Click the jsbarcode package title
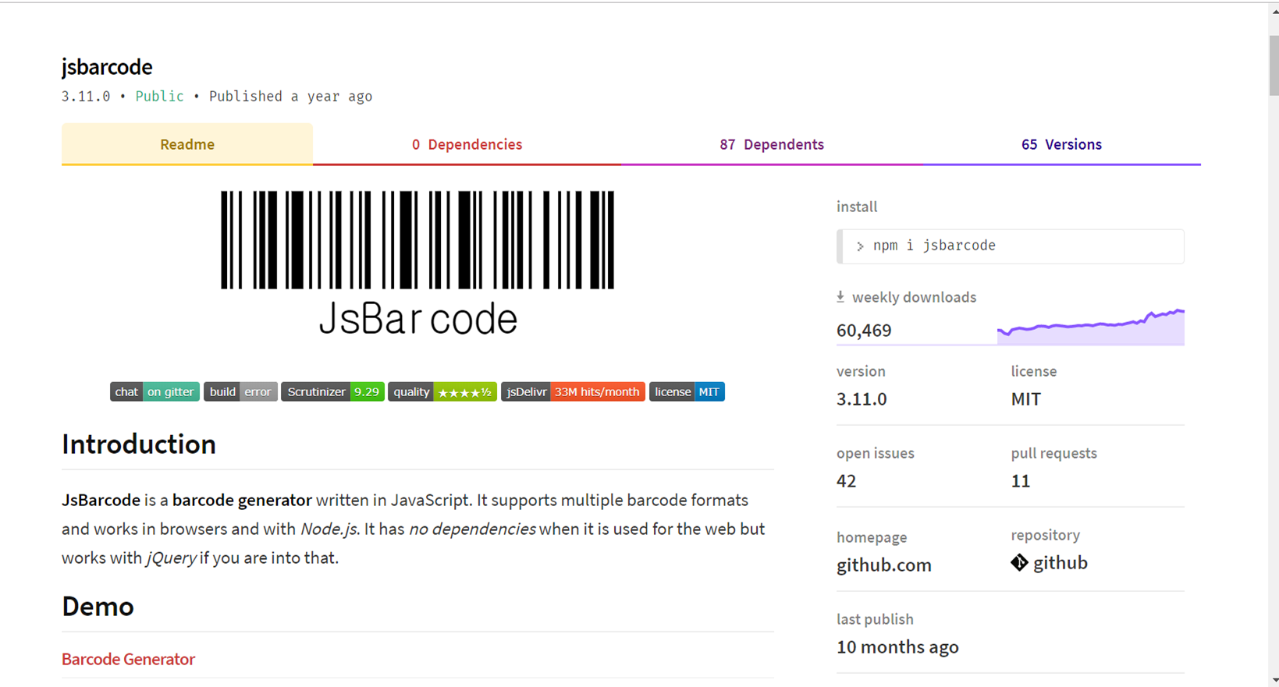 point(107,67)
